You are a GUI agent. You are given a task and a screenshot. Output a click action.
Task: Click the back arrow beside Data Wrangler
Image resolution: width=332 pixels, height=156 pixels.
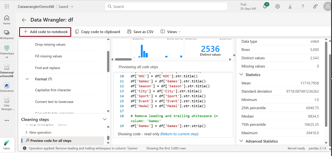tap(24, 20)
